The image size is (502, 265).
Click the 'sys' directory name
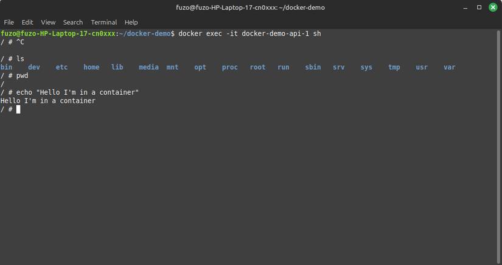[x=366, y=67]
